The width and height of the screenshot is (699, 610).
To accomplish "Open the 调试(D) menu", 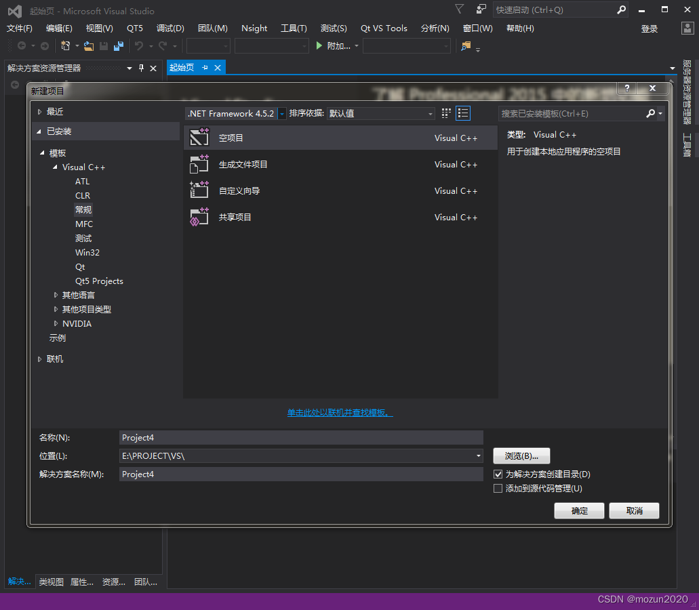I will point(170,28).
